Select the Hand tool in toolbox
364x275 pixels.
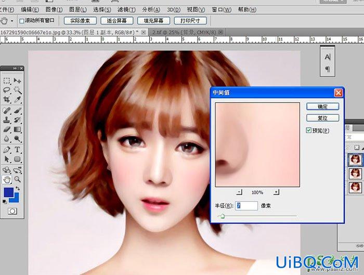click(7, 179)
